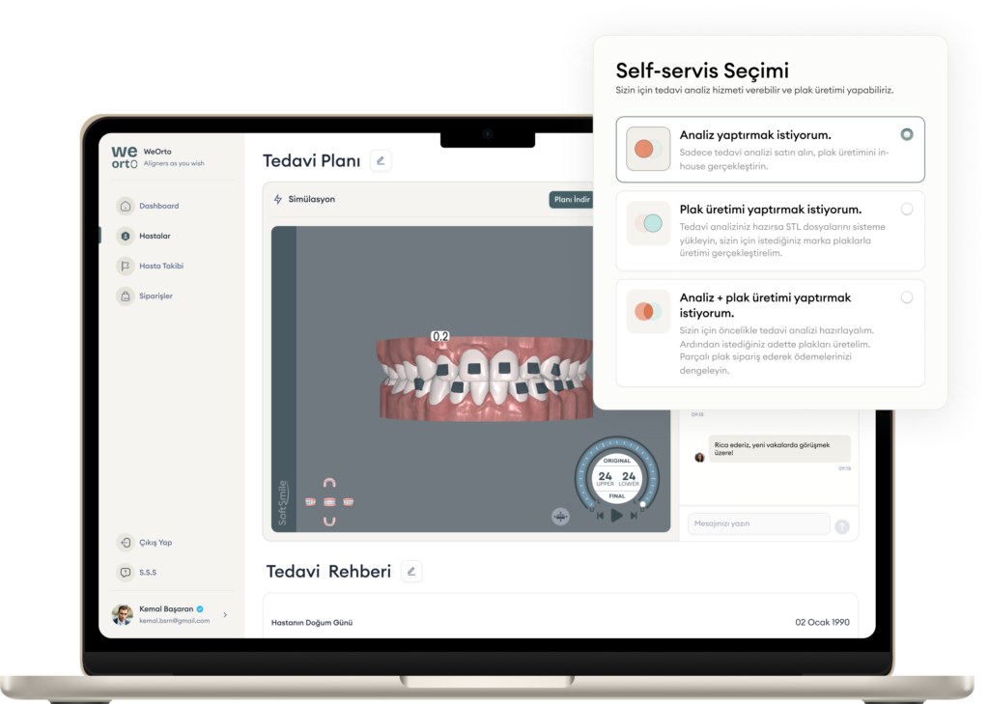Click the circular stage progress dial handle

643,503
